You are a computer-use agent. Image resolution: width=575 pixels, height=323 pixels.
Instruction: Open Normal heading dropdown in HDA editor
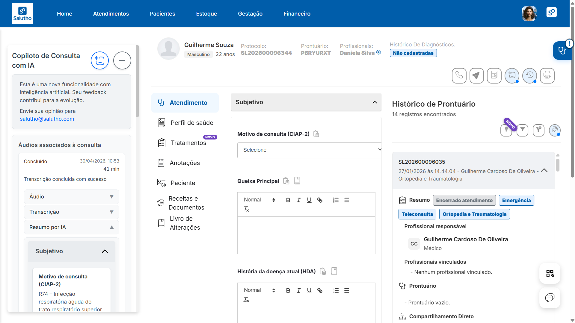(259, 290)
